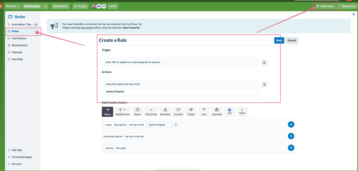Select the Jira action tab
This screenshot has height=171, width=358.
coord(229,112)
